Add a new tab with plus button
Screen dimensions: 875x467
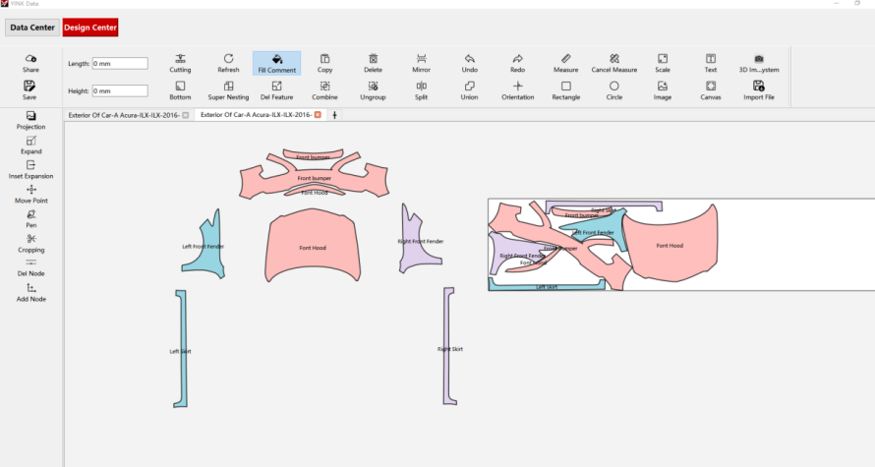pos(335,115)
